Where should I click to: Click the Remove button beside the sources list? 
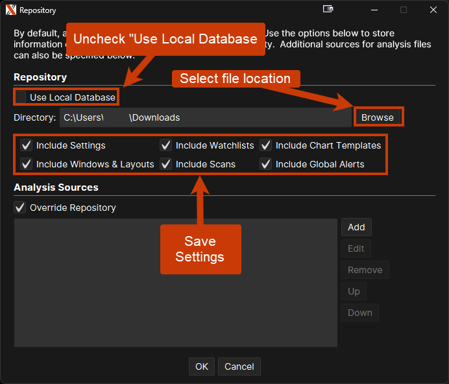click(x=365, y=270)
